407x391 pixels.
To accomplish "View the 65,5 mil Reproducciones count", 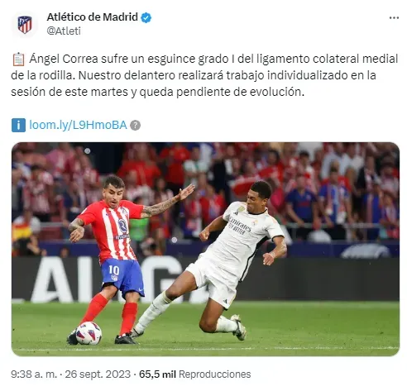I will (195, 374).
